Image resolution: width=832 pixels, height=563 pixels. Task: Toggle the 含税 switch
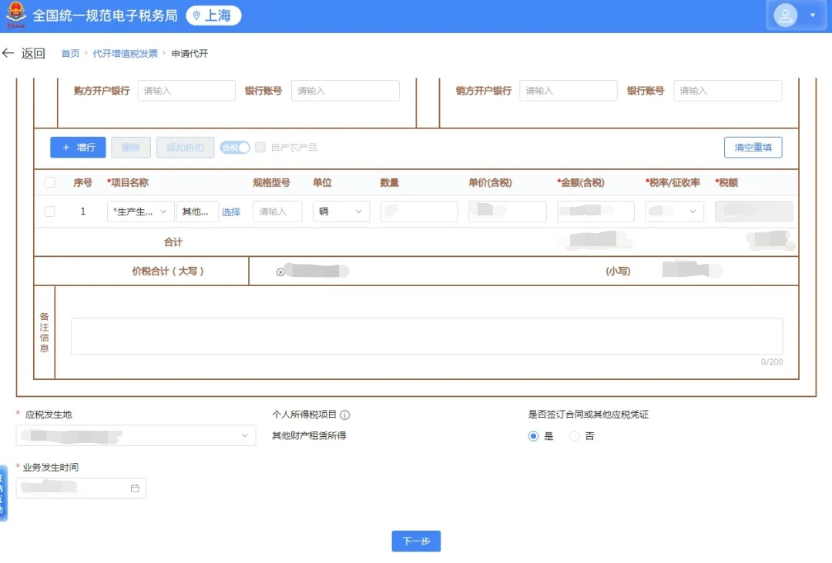tap(234, 147)
